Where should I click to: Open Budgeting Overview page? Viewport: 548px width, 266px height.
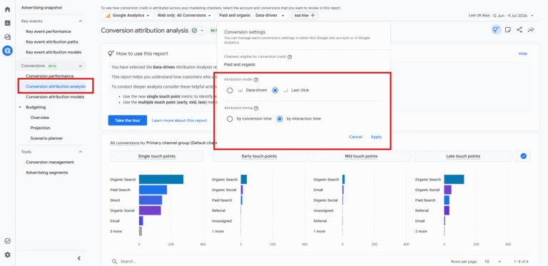coord(40,118)
